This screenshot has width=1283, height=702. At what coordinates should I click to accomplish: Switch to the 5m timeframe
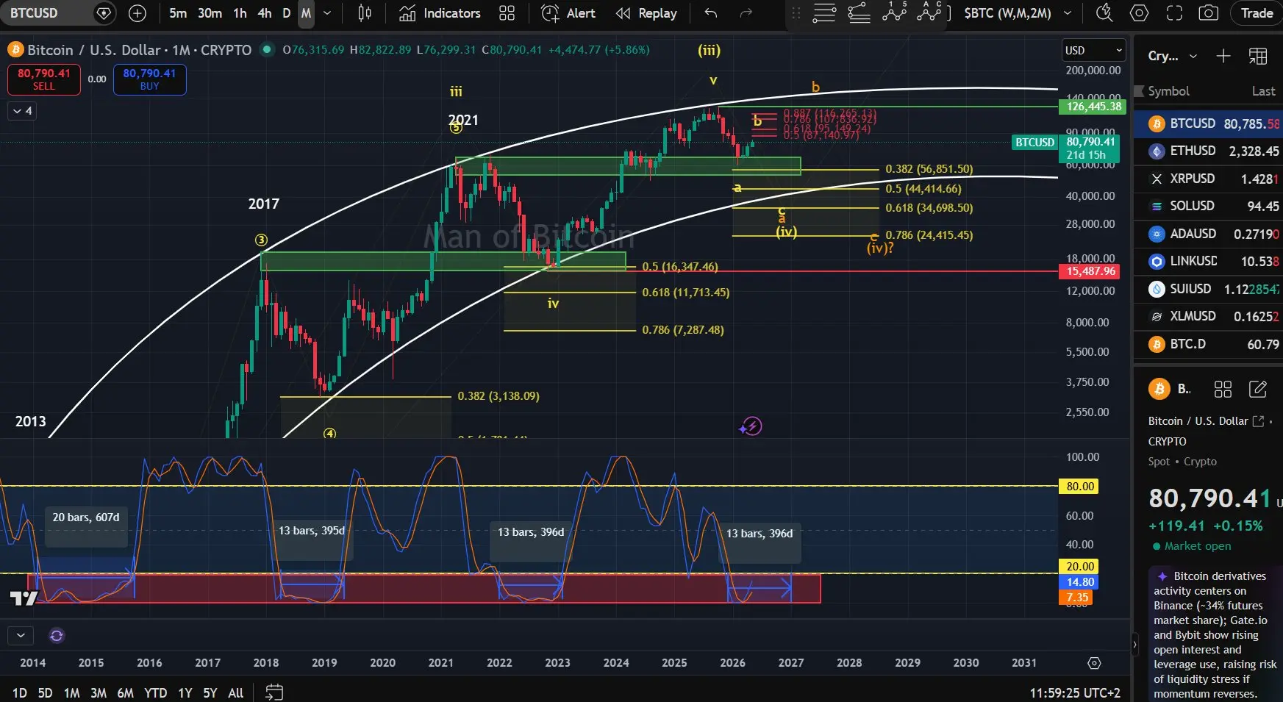[x=178, y=13]
